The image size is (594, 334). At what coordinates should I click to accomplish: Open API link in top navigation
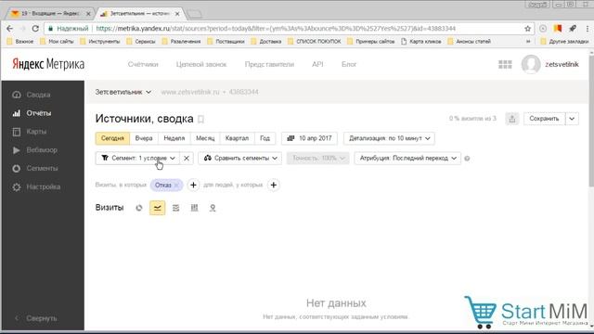317,64
